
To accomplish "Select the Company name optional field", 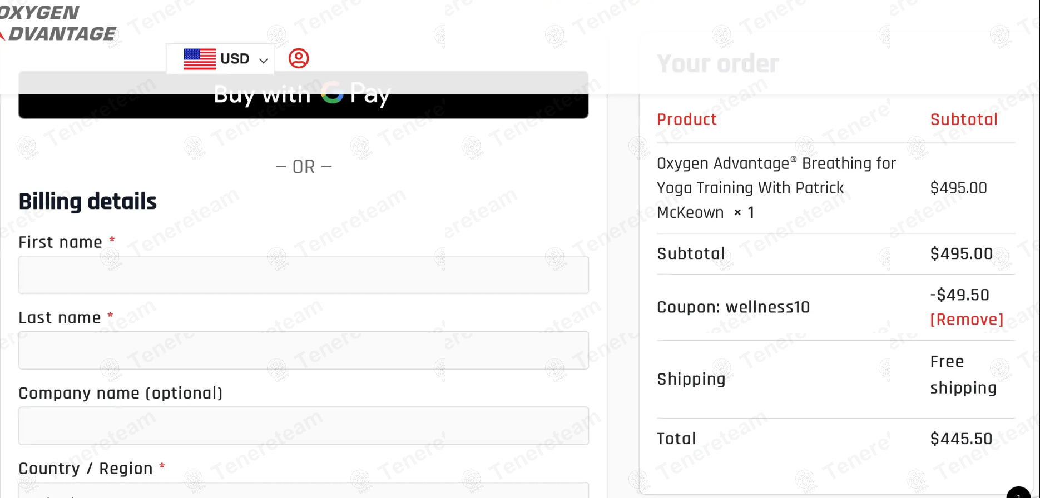I will pyautogui.click(x=304, y=426).
